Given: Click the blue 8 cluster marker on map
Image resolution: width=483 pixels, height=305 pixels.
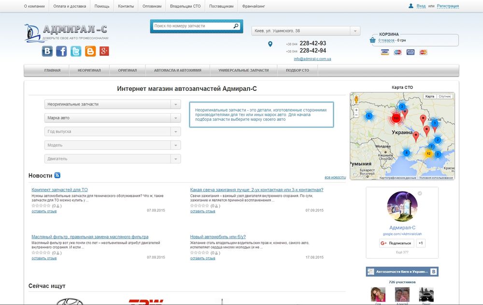Looking at the screenshot, I should coord(407,153).
